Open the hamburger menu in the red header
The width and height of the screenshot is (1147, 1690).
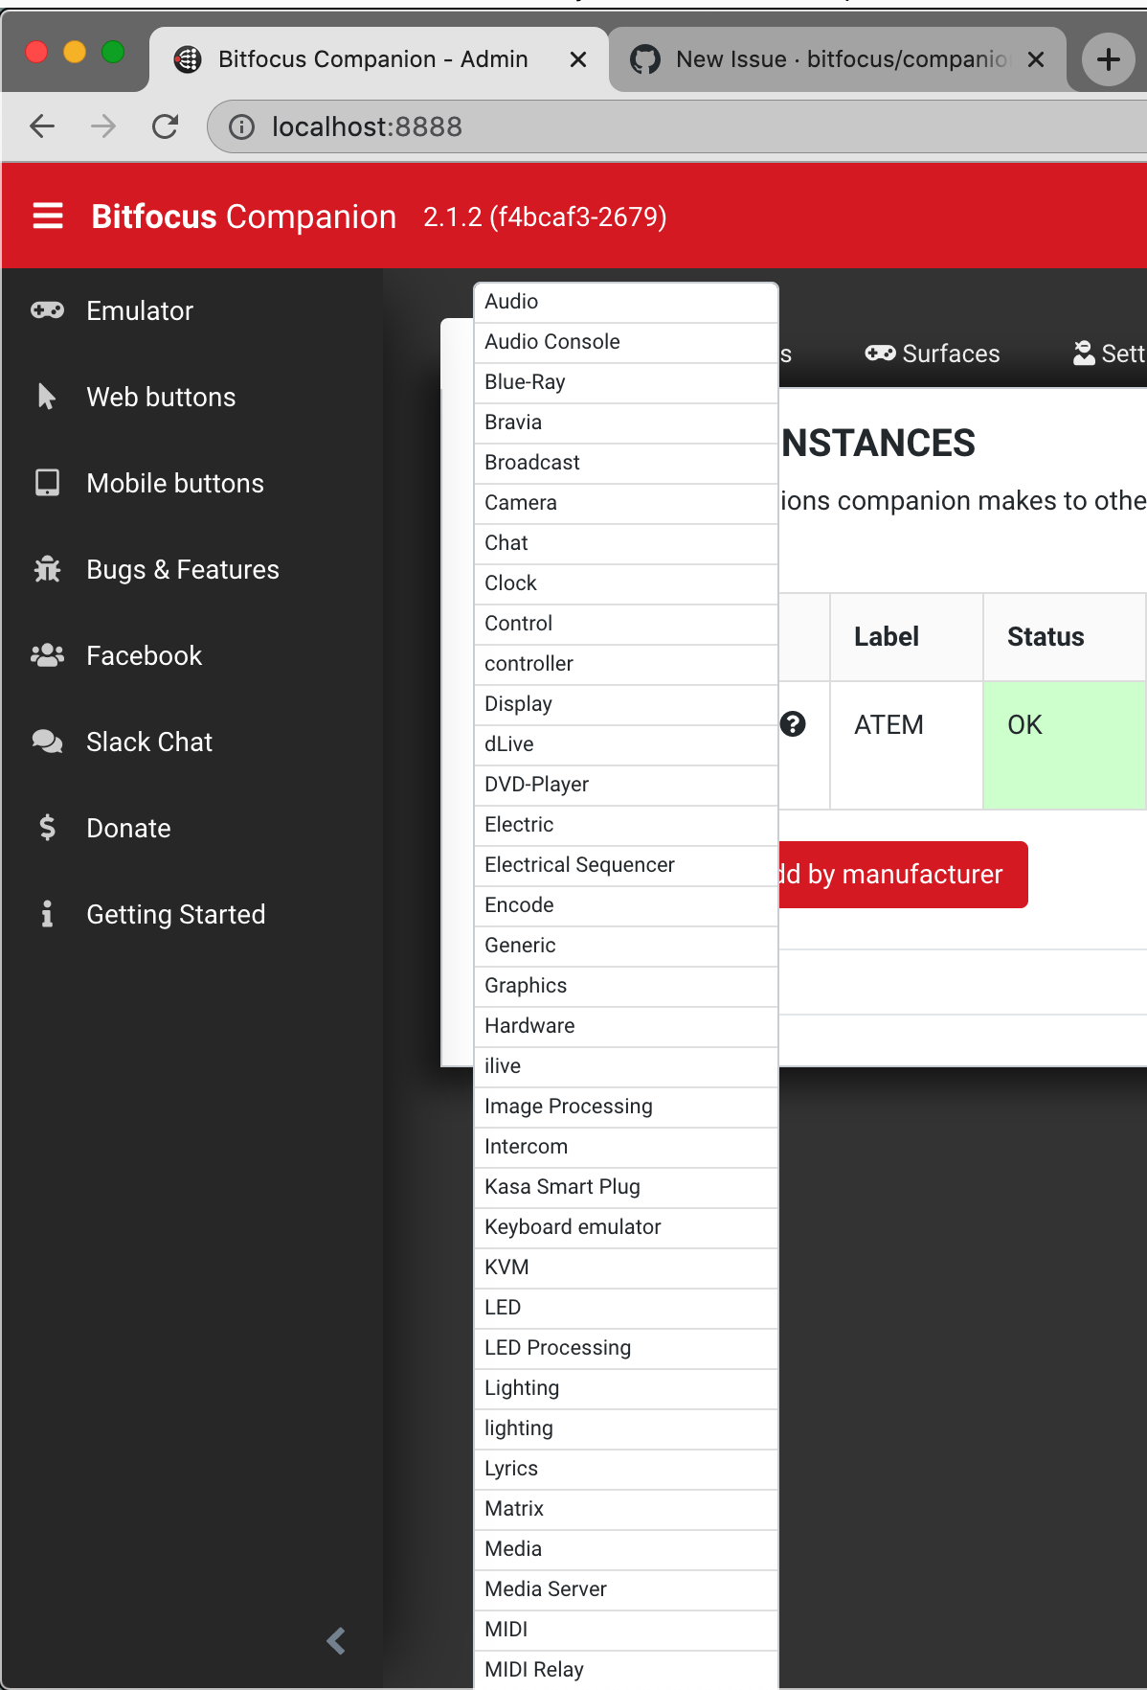click(x=48, y=217)
